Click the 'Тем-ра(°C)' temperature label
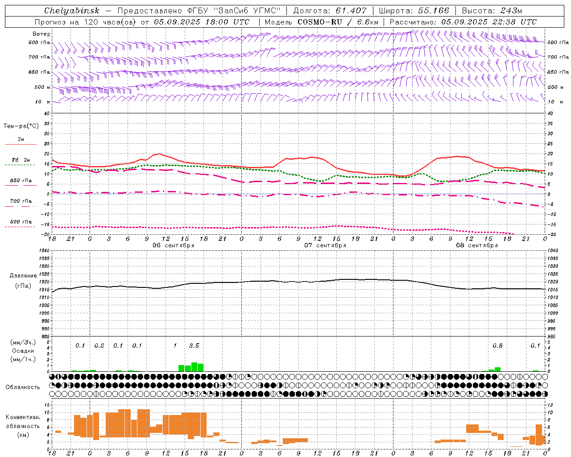 click(x=21, y=126)
